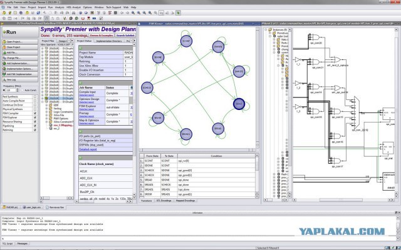Open the HDL-Analyst menu
This screenshot has height=250, width=401.
tap(73, 7)
